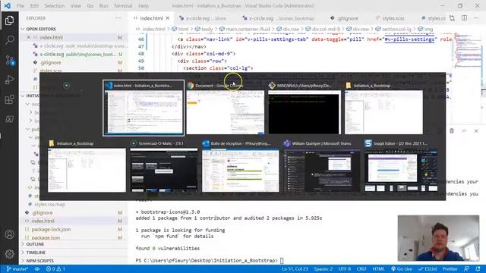Click the Visual Studio Code logo
The height and width of the screenshot is (273, 486).
point(7,5)
